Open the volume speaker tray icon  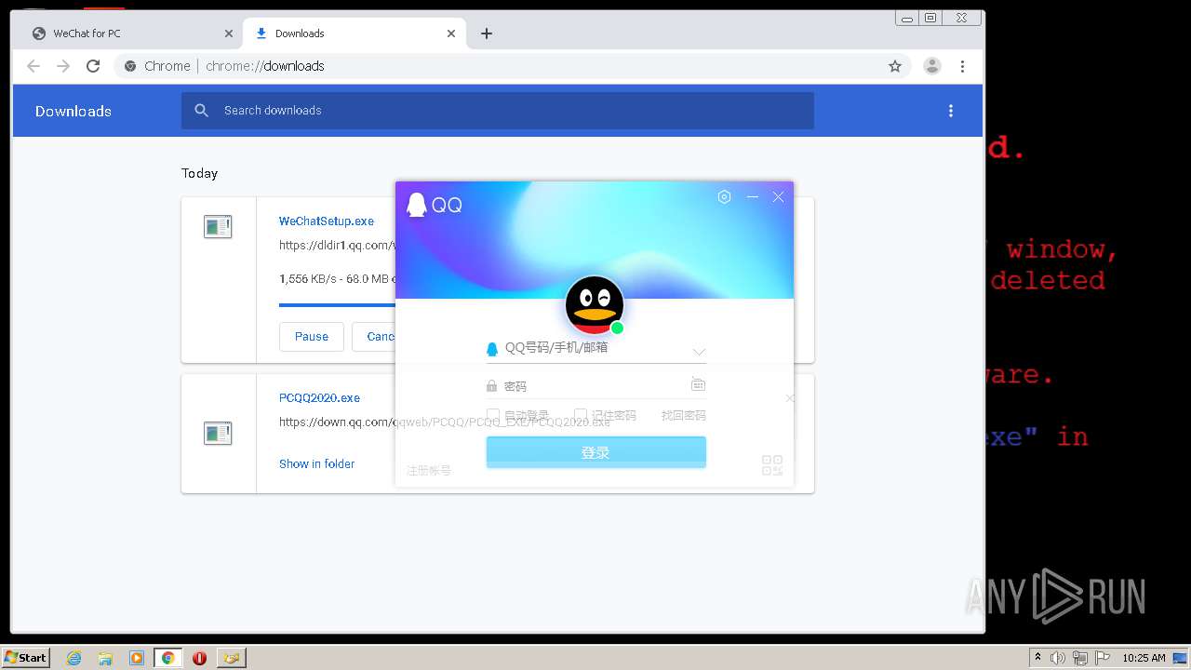[1058, 658]
